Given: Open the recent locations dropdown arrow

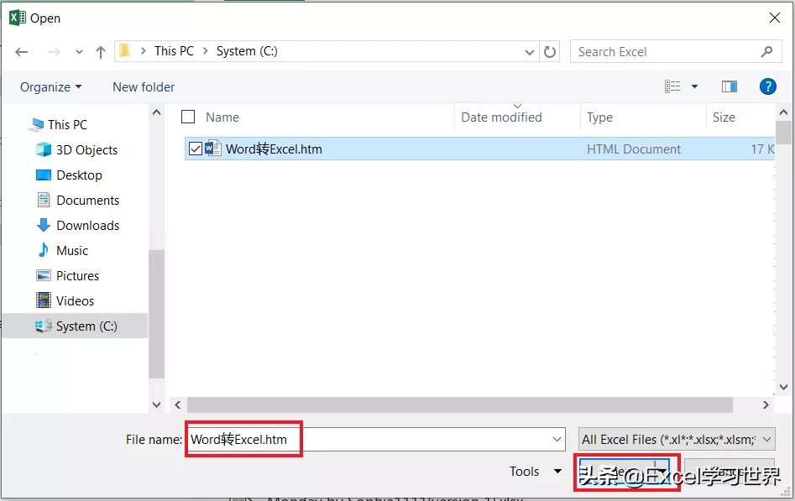Looking at the screenshot, I should pos(79,52).
